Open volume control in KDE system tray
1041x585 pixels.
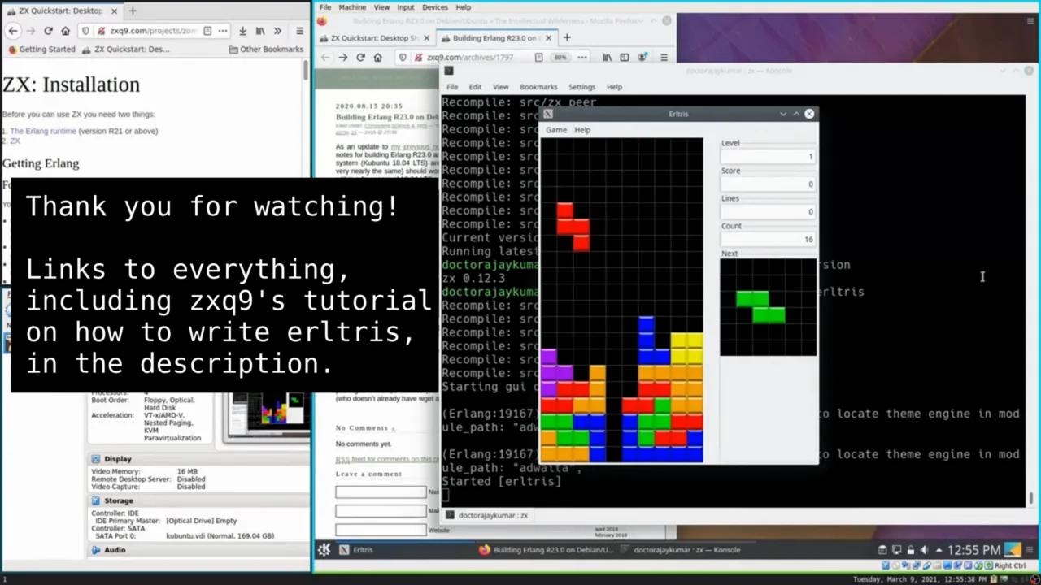point(924,550)
